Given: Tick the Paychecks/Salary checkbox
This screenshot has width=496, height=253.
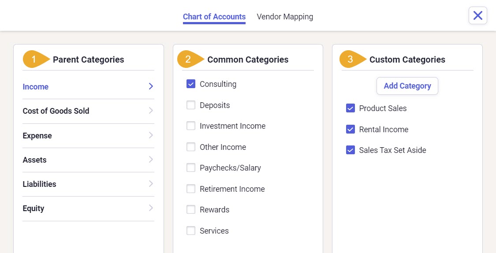Looking at the screenshot, I should click(x=191, y=167).
